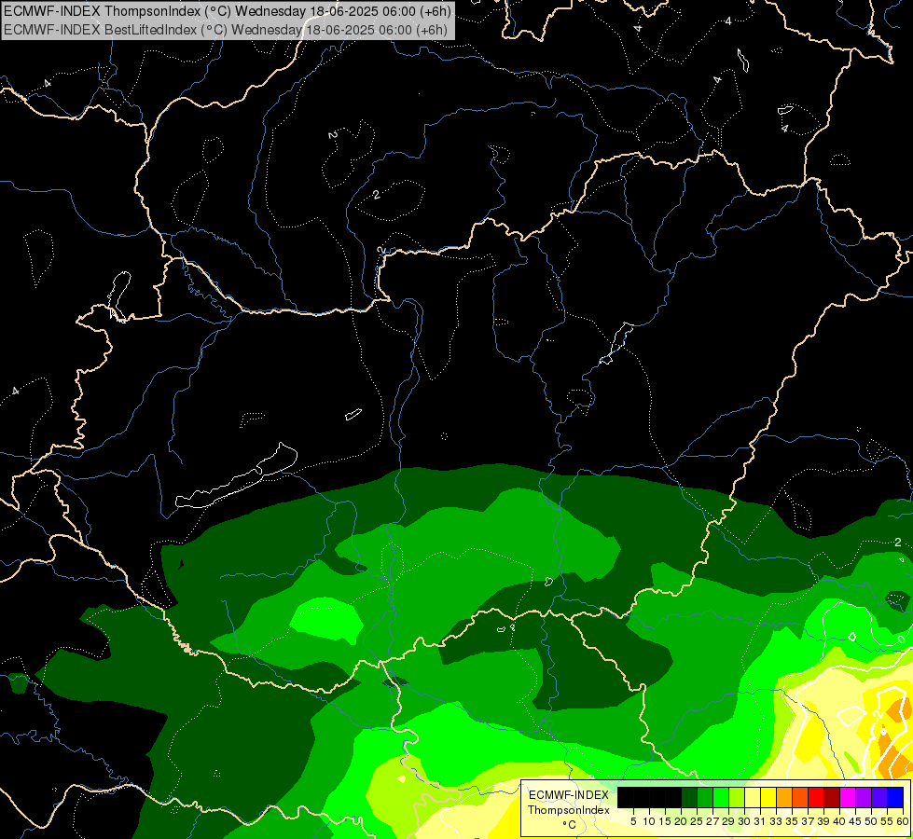Select the dark green 20-25 legend swatch
913x839 pixels.
pyautogui.click(x=689, y=798)
